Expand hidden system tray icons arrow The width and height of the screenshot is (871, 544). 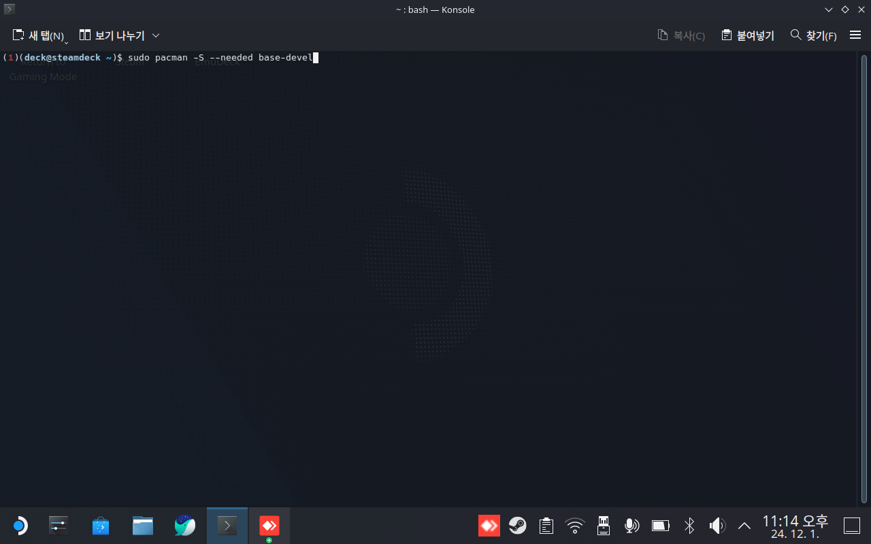pyautogui.click(x=744, y=526)
